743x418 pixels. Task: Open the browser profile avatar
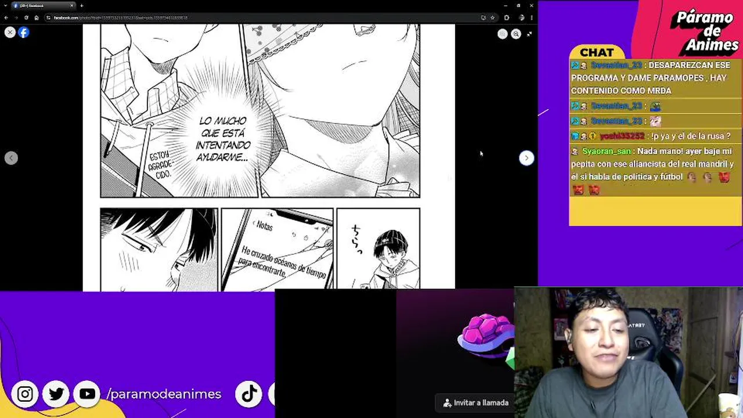(x=522, y=17)
